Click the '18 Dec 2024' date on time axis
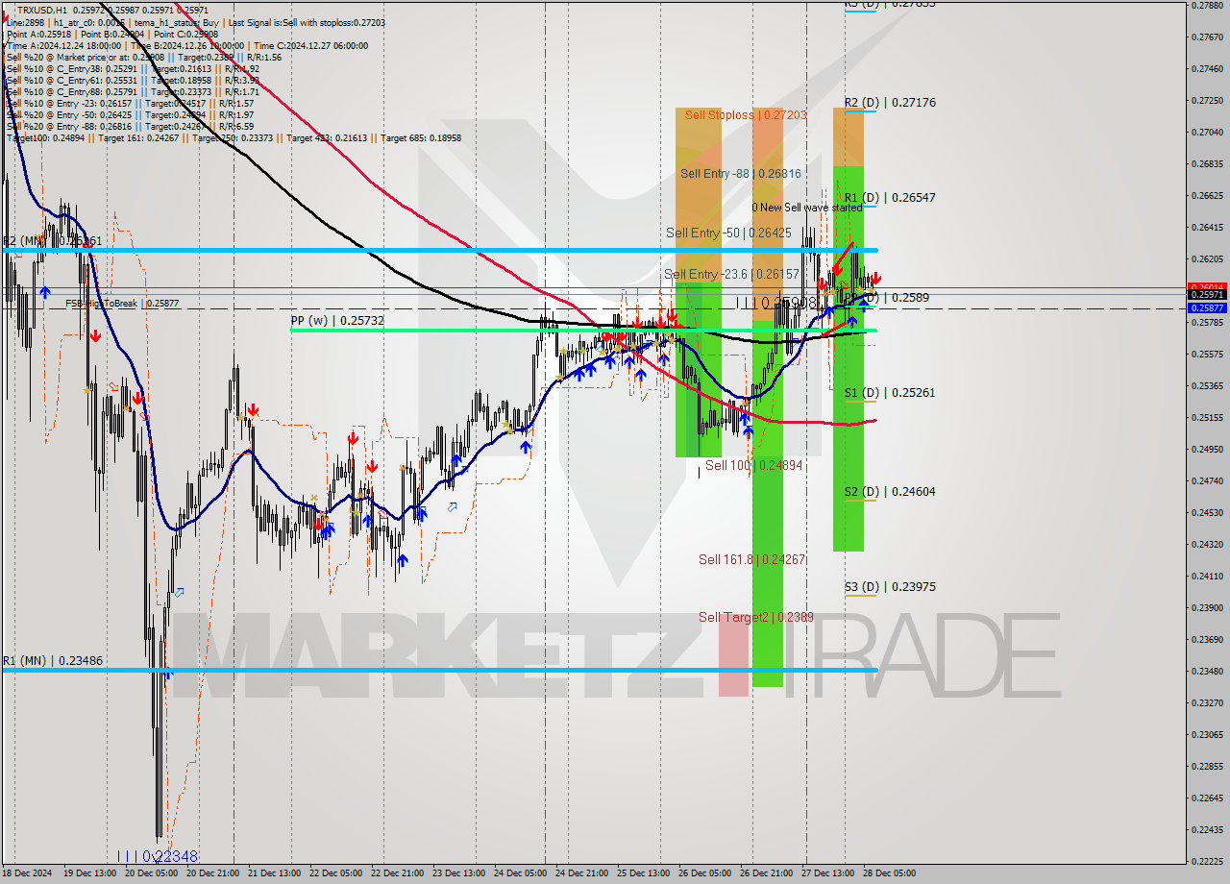The width and height of the screenshot is (1230, 884). coord(27,873)
